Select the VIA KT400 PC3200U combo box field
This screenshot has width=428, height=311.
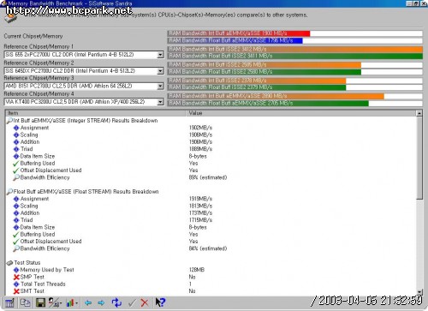click(84, 102)
